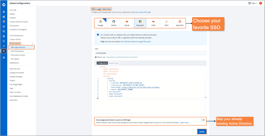Open the user profile avatar
Image resolution: width=265 pixels, height=136 pixels.
(261, 3)
